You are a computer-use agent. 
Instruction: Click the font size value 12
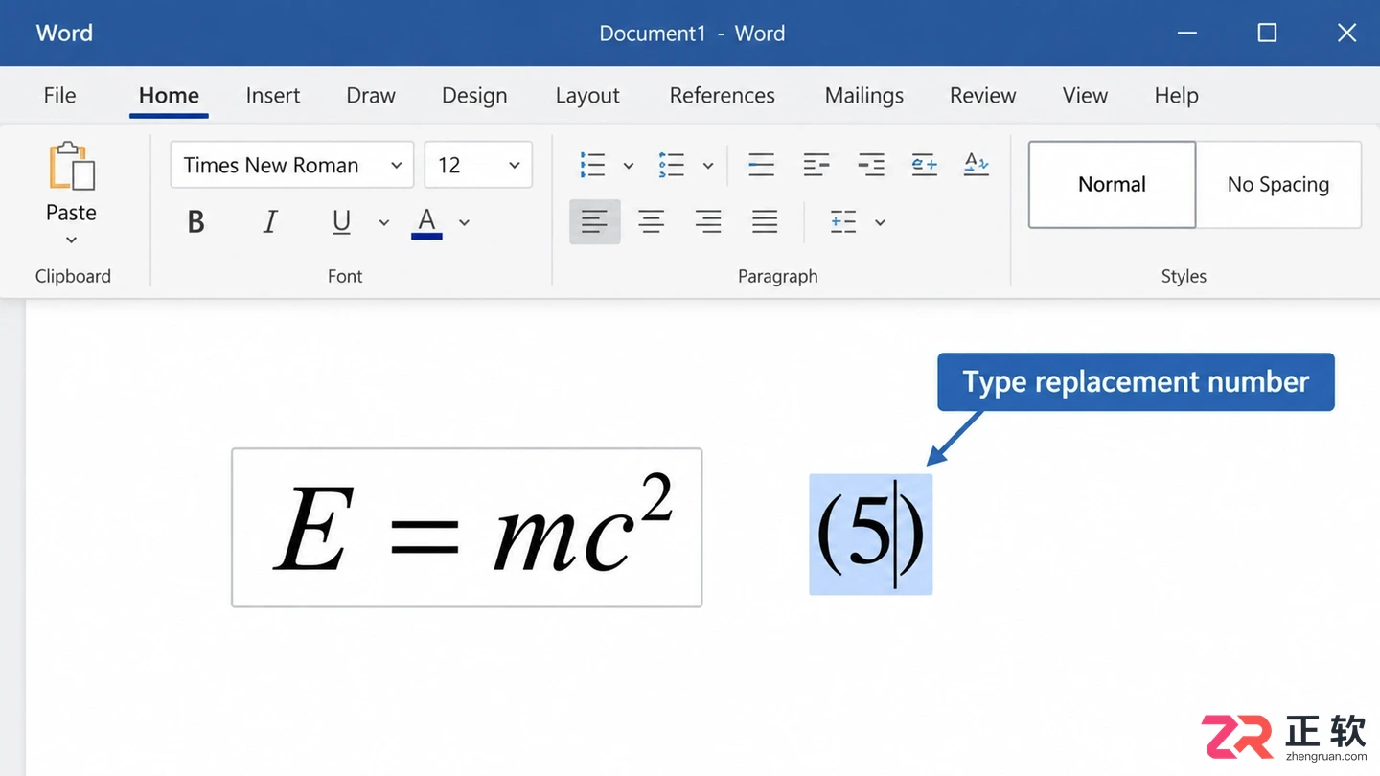(x=449, y=166)
